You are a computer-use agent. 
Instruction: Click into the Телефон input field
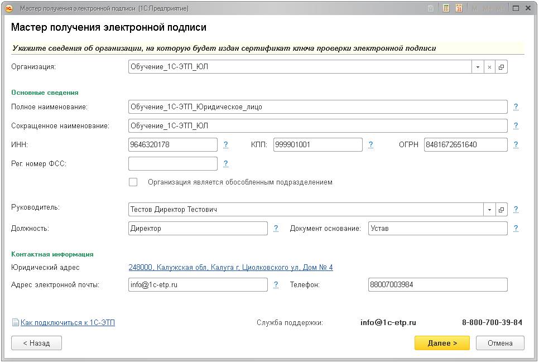[438, 285]
